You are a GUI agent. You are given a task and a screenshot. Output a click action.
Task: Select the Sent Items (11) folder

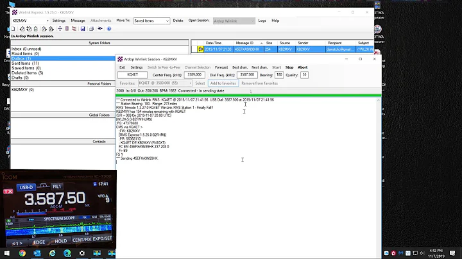[x=25, y=63]
